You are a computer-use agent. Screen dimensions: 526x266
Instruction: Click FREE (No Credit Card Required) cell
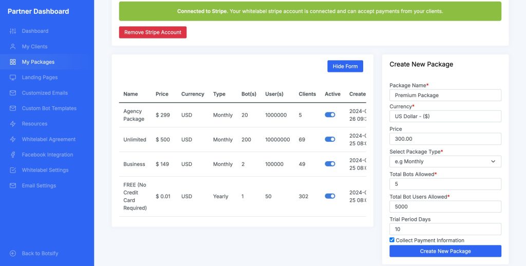(x=135, y=196)
